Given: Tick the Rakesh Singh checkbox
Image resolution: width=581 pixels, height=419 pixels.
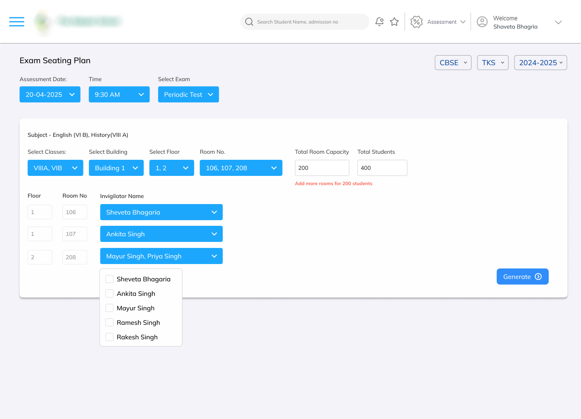Looking at the screenshot, I should (109, 337).
